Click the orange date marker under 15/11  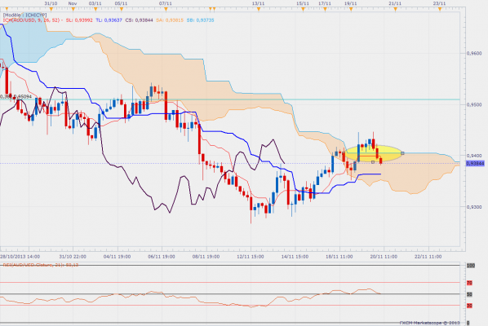click(303, 10)
